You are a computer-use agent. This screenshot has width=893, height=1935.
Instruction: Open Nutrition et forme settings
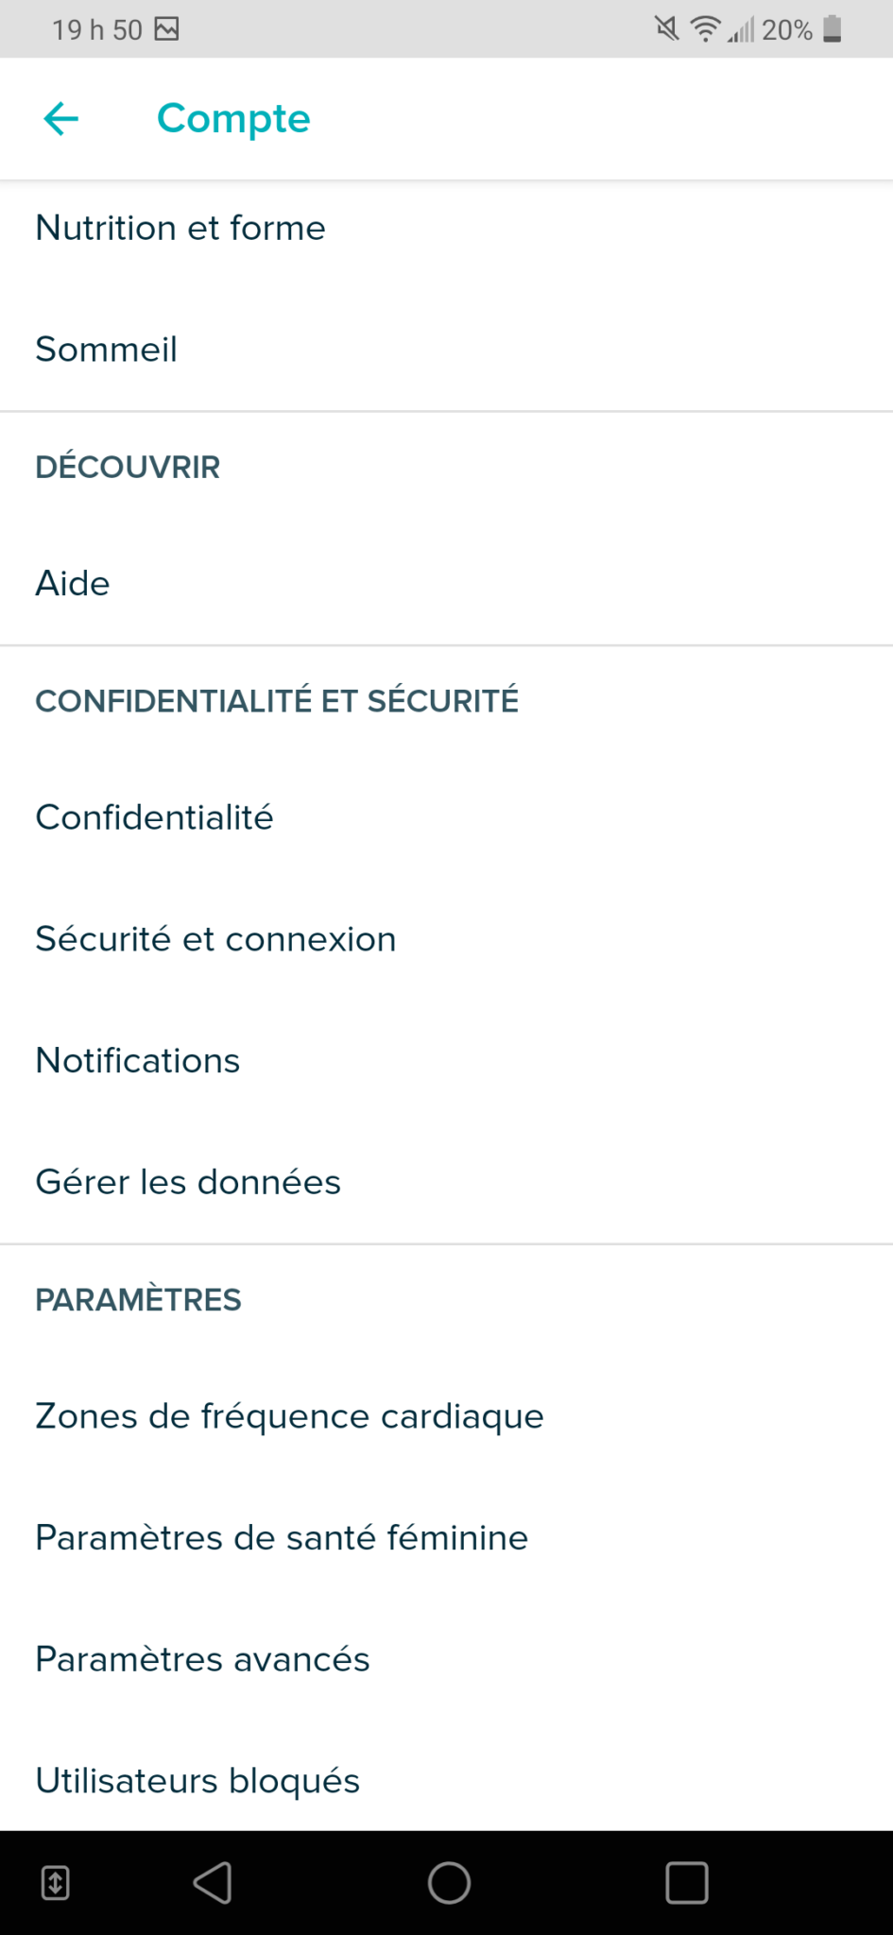pos(180,229)
